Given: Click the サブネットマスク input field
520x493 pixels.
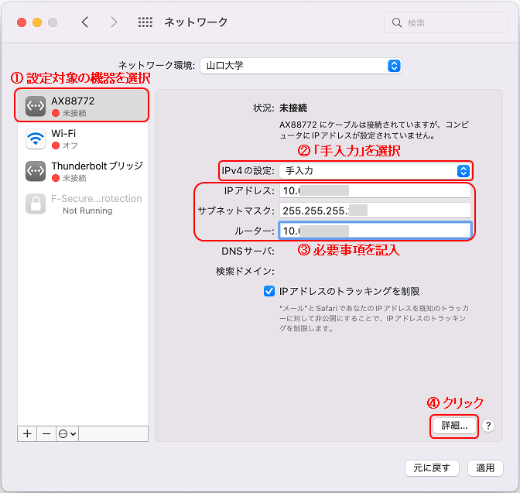Looking at the screenshot, I should (x=375, y=211).
